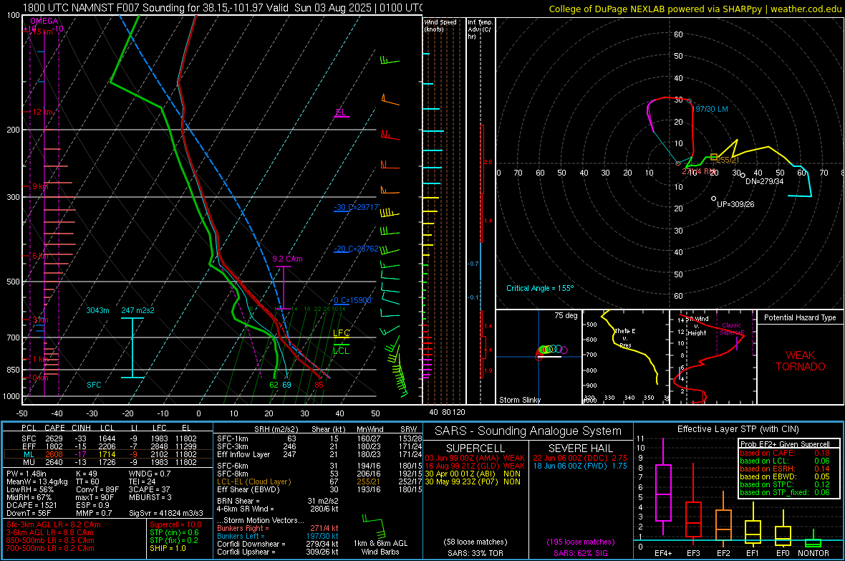Click the magenta OMEGA label
Image resolution: width=845 pixels, height=561 pixels.
44,21
